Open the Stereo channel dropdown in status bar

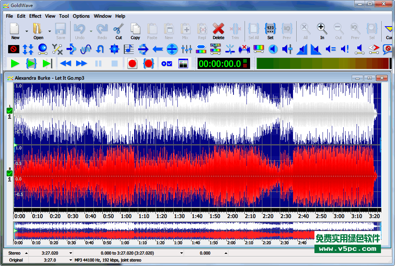[x=26, y=253]
